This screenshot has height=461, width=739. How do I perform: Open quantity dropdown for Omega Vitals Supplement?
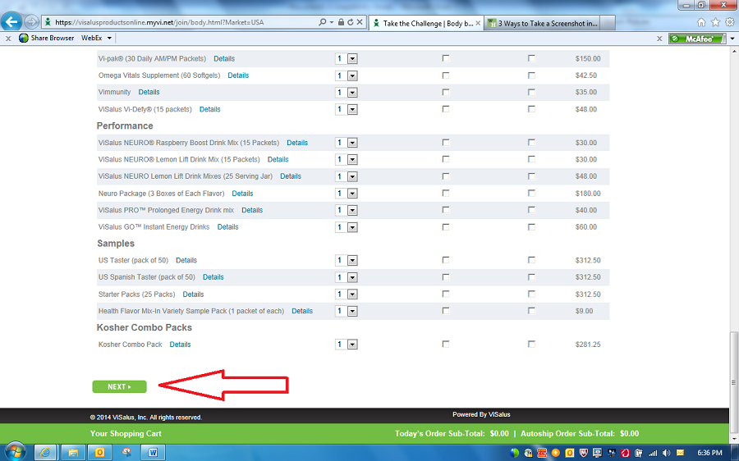(352, 75)
